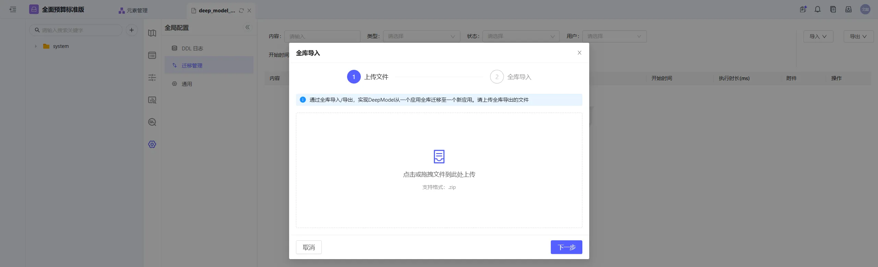Viewport: 878px width, 267px height.
Task: Click the QL query sidebar icon
Action: 152,122
